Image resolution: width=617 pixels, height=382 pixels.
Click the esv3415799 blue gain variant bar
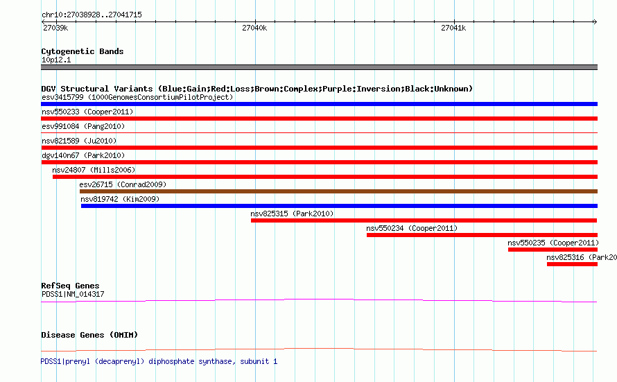pos(319,104)
